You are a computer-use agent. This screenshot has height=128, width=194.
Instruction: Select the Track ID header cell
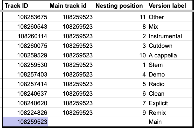[x=25, y=6]
